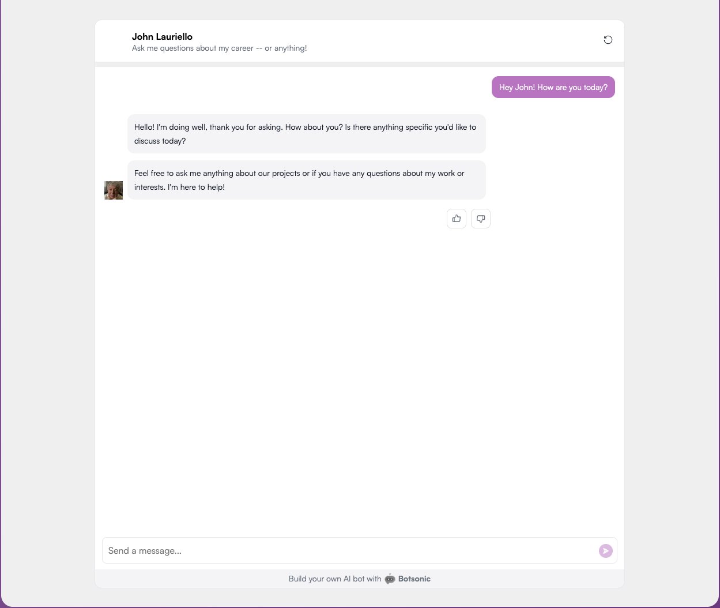Rate the response with a thumbs down

click(480, 219)
